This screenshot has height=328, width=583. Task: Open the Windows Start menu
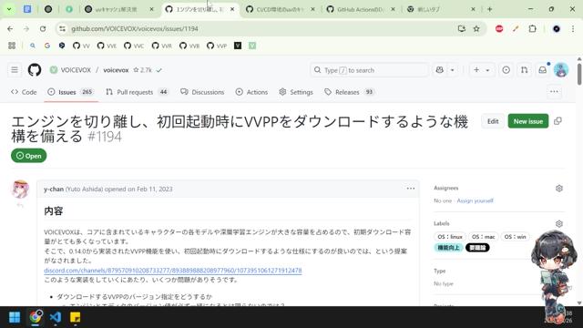15,317
